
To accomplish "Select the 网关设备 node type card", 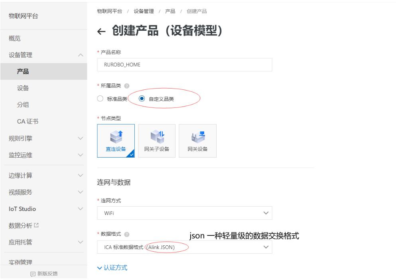I will coord(197,141).
